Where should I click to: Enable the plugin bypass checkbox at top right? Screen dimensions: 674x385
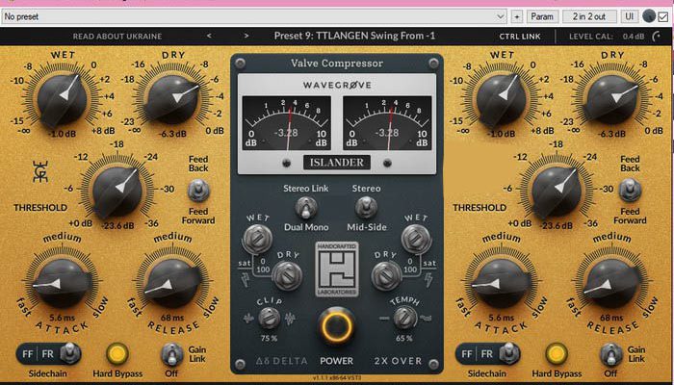click(661, 16)
